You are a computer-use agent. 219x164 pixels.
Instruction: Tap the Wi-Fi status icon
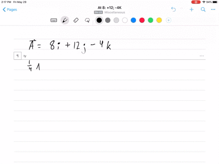click(x=204, y=2)
